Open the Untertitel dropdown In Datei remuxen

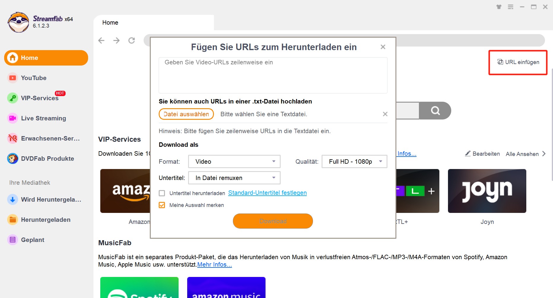234,178
